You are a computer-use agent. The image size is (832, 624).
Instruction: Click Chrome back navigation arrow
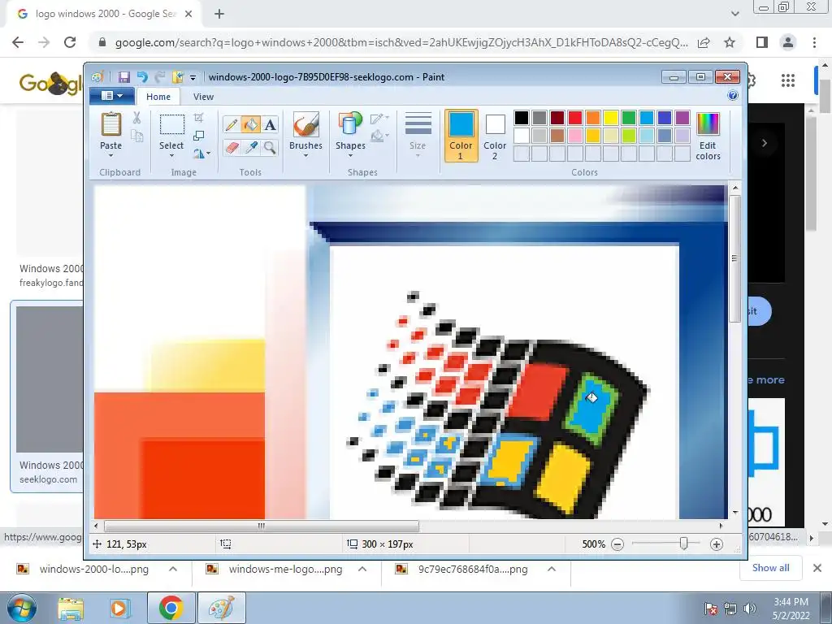[x=18, y=42]
